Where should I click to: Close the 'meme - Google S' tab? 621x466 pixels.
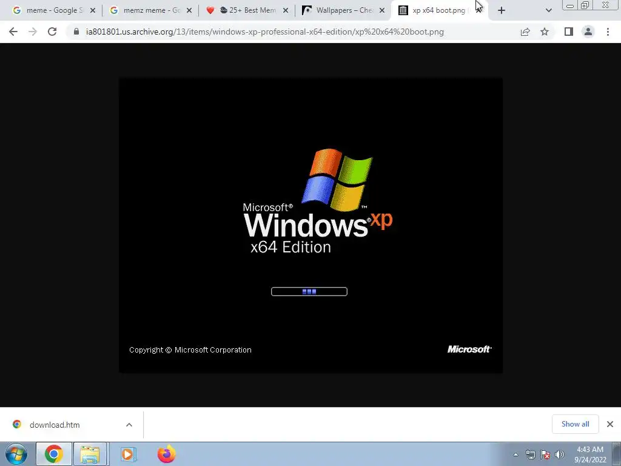pyautogui.click(x=93, y=11)
